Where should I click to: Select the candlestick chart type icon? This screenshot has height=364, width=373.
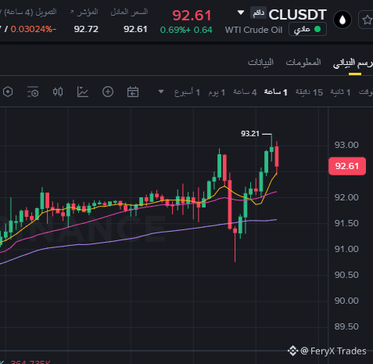(58, 92)
